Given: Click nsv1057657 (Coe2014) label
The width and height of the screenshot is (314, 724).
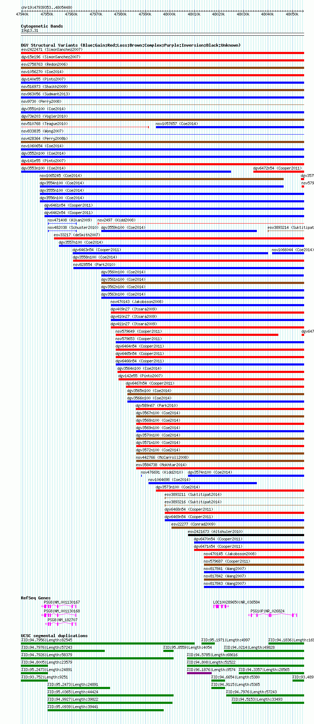Looking at the screenshot, I should coord(177,124).
